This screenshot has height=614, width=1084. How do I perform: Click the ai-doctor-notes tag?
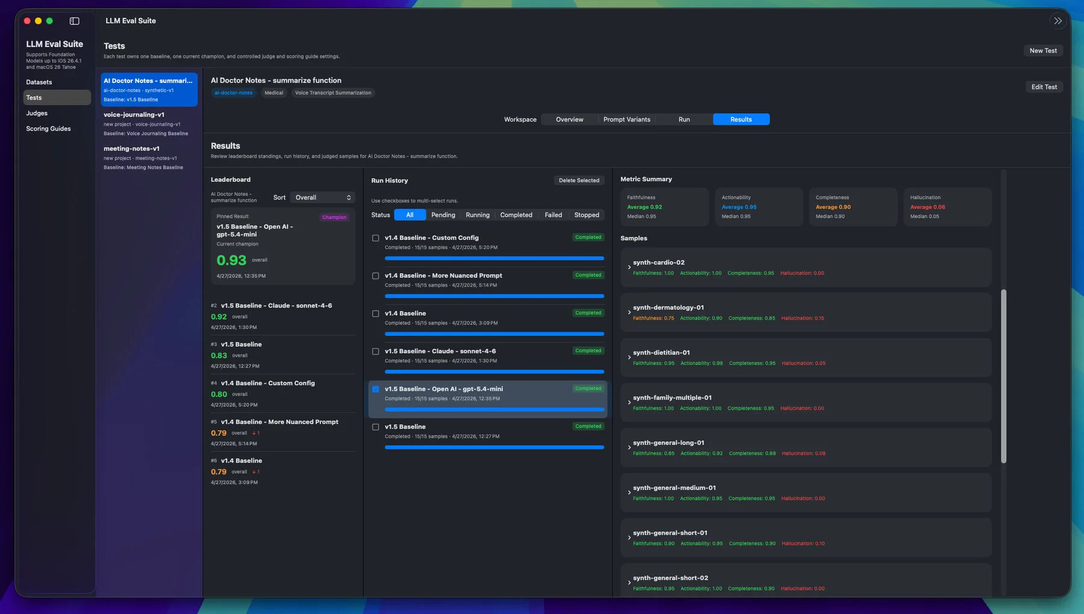(234, 93)
